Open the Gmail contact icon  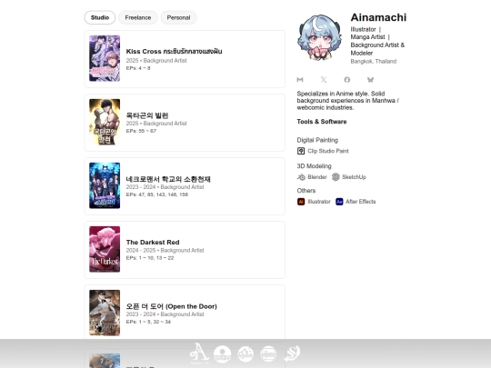pos(300,80)
